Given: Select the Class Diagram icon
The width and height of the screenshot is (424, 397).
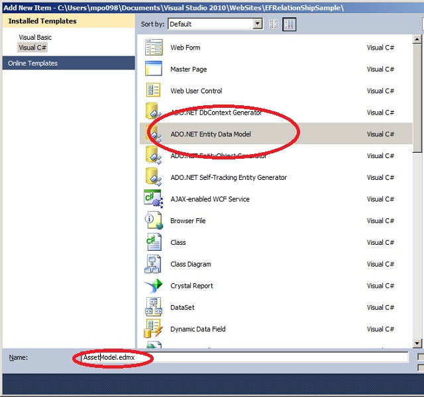Looking at the screenshot, I should (153, 263).
